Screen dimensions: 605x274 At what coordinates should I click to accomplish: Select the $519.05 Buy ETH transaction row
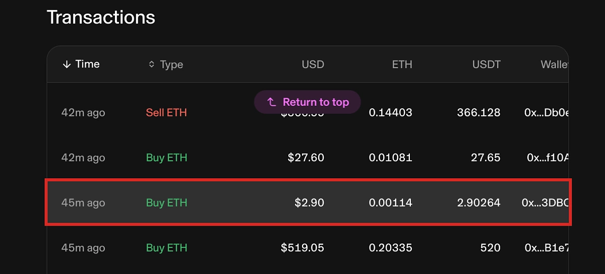coord(308,248)
